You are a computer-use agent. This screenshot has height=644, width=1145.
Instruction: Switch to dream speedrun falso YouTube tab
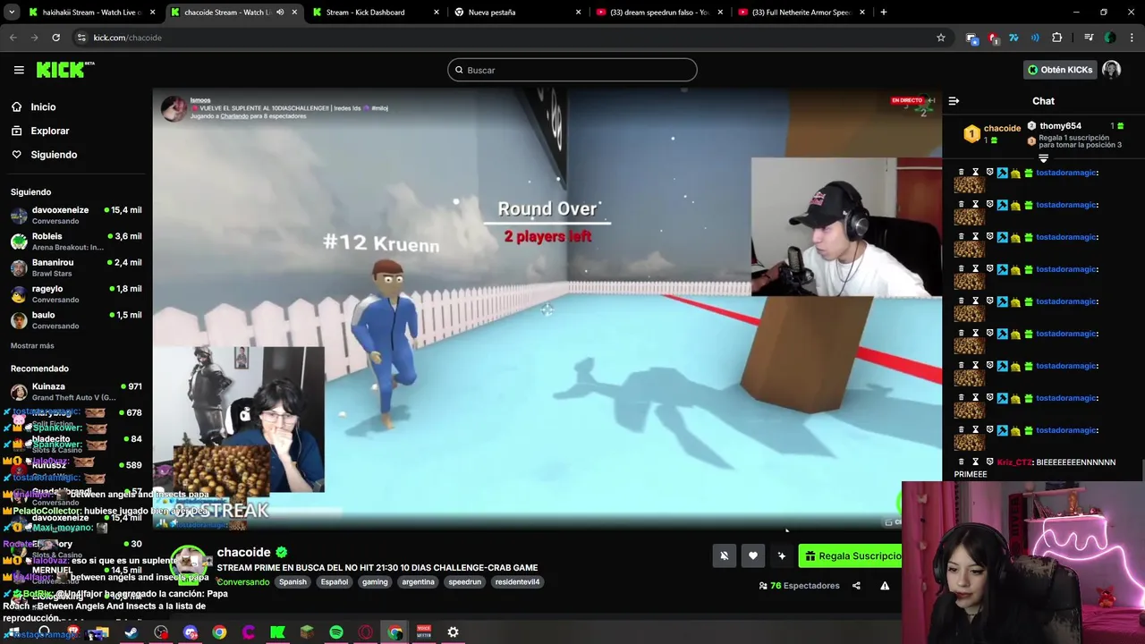click(x=659, y=13)
